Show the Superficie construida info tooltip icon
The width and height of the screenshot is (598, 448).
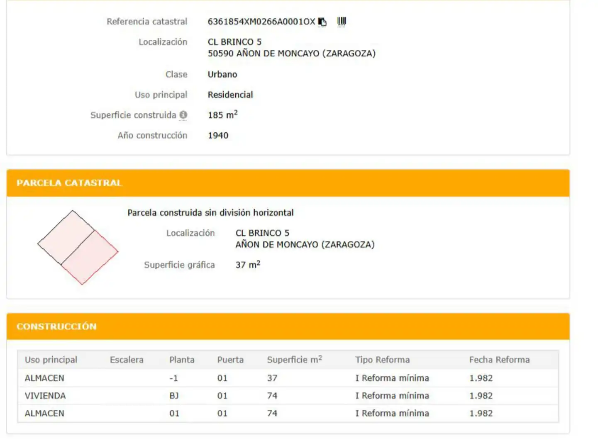pos(183,115)
